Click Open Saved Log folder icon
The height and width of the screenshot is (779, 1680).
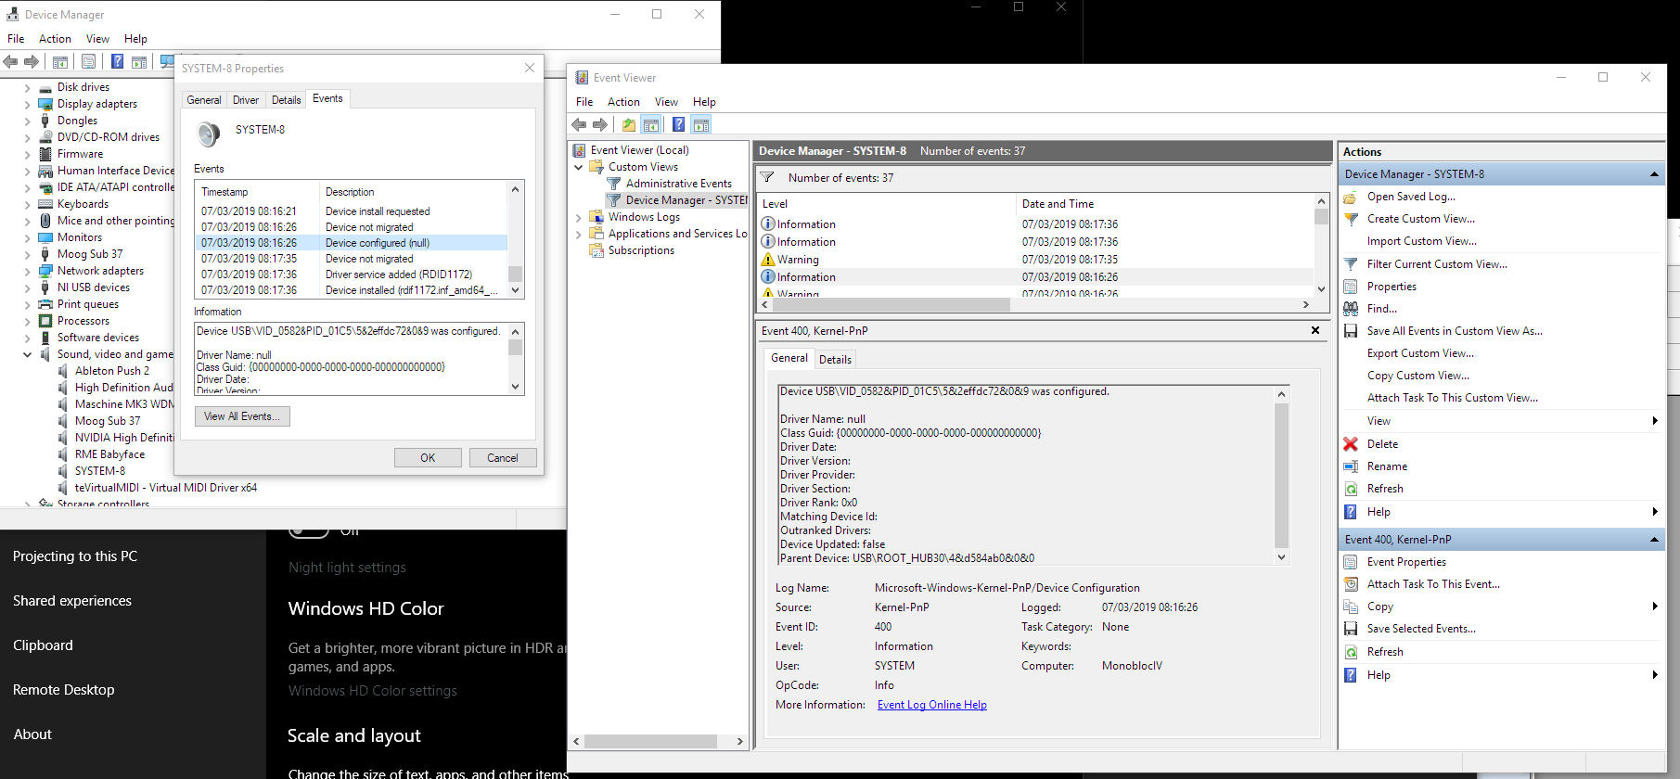tap(1351, 197)
